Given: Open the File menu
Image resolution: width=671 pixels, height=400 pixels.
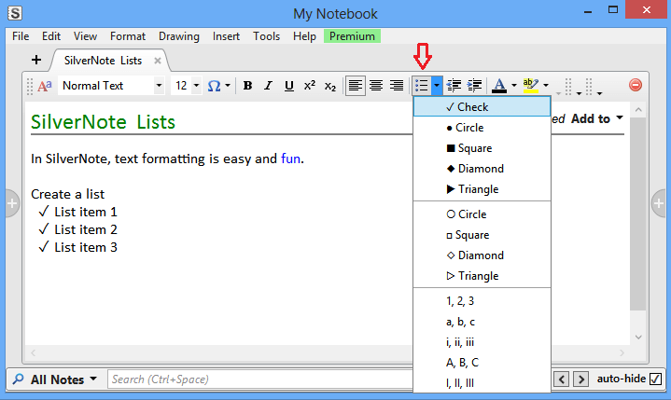Looking at the screenshot, I should [x=21, y=36].
